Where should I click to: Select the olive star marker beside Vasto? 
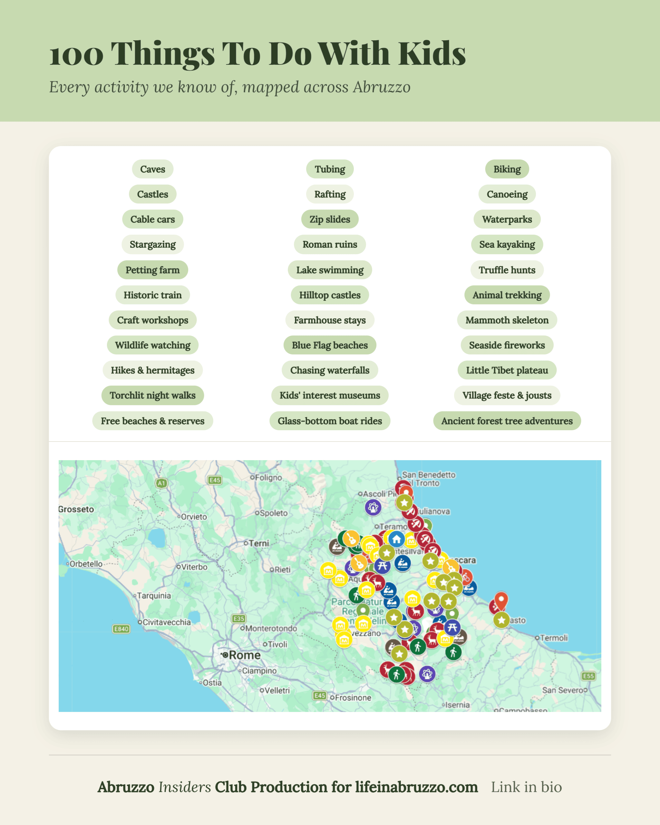tap(501, 620)
